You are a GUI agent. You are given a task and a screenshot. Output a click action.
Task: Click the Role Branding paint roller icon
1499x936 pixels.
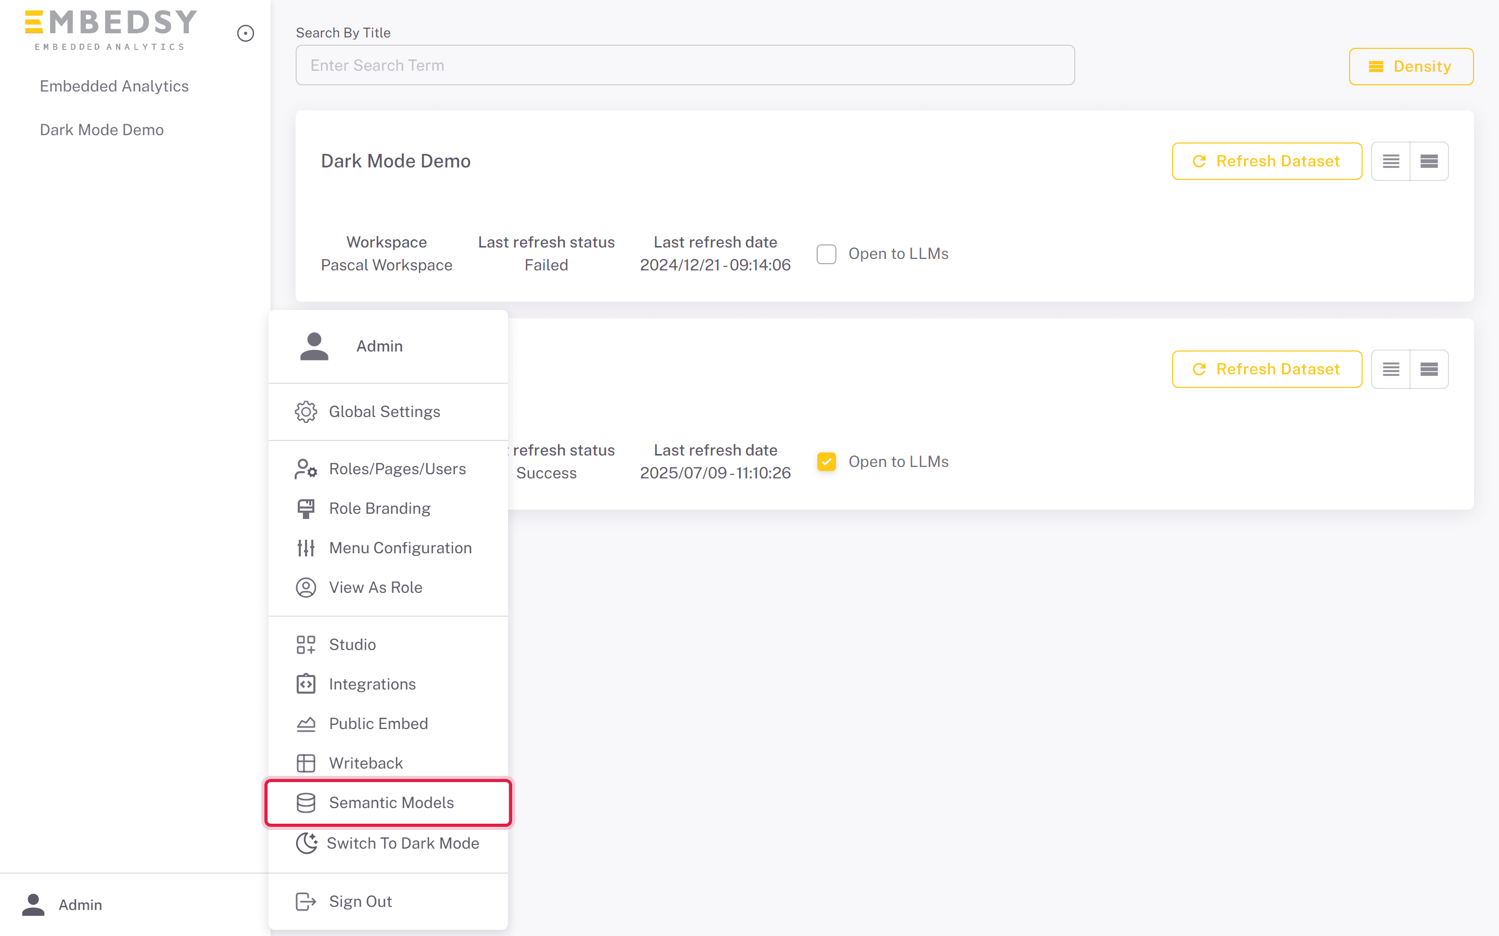306,509
